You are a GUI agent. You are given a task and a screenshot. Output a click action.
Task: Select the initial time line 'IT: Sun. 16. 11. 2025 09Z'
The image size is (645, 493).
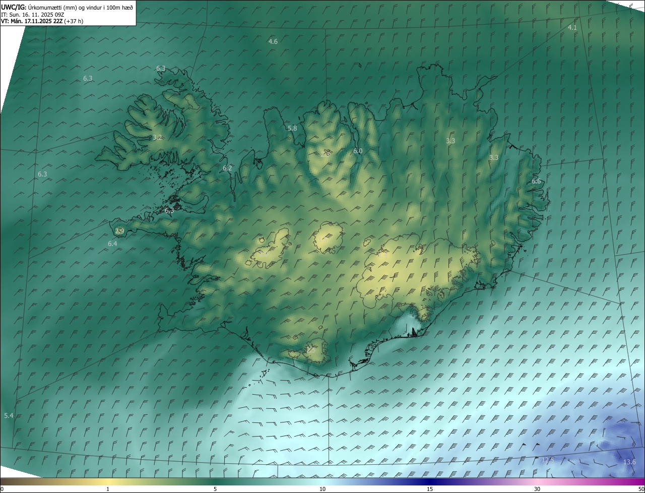click(x=33, y=15)
